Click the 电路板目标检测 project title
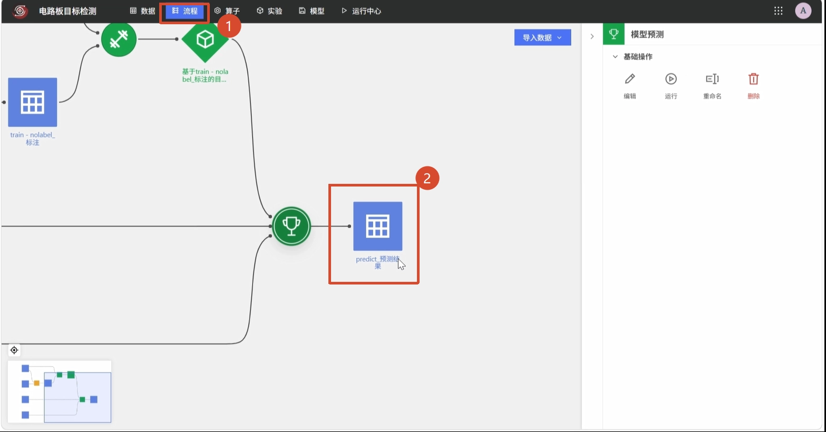826x432 pixels. (67, 11)
